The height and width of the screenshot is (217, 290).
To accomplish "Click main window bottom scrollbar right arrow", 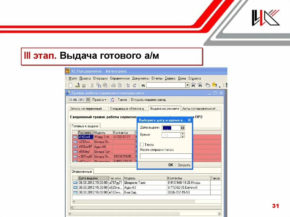I will pyautogui.click(x=219, y=214).
